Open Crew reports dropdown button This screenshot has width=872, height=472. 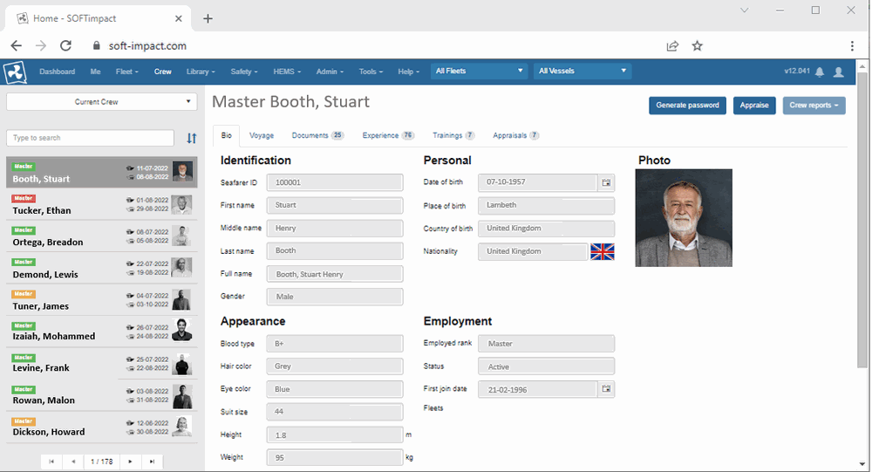tap(814, 106)
